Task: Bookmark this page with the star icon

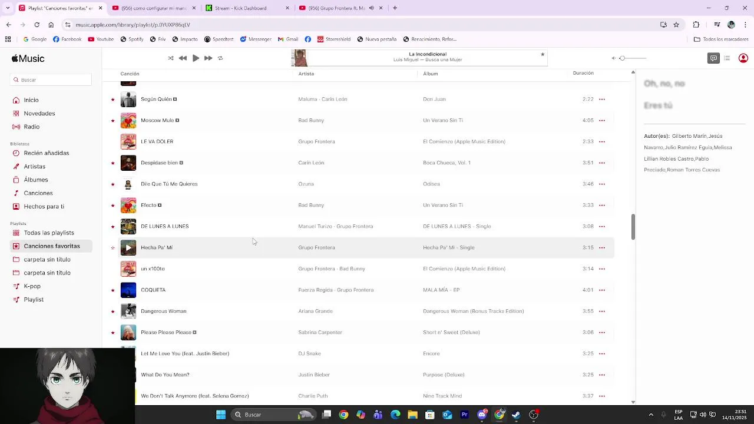Action: [676, 25]
